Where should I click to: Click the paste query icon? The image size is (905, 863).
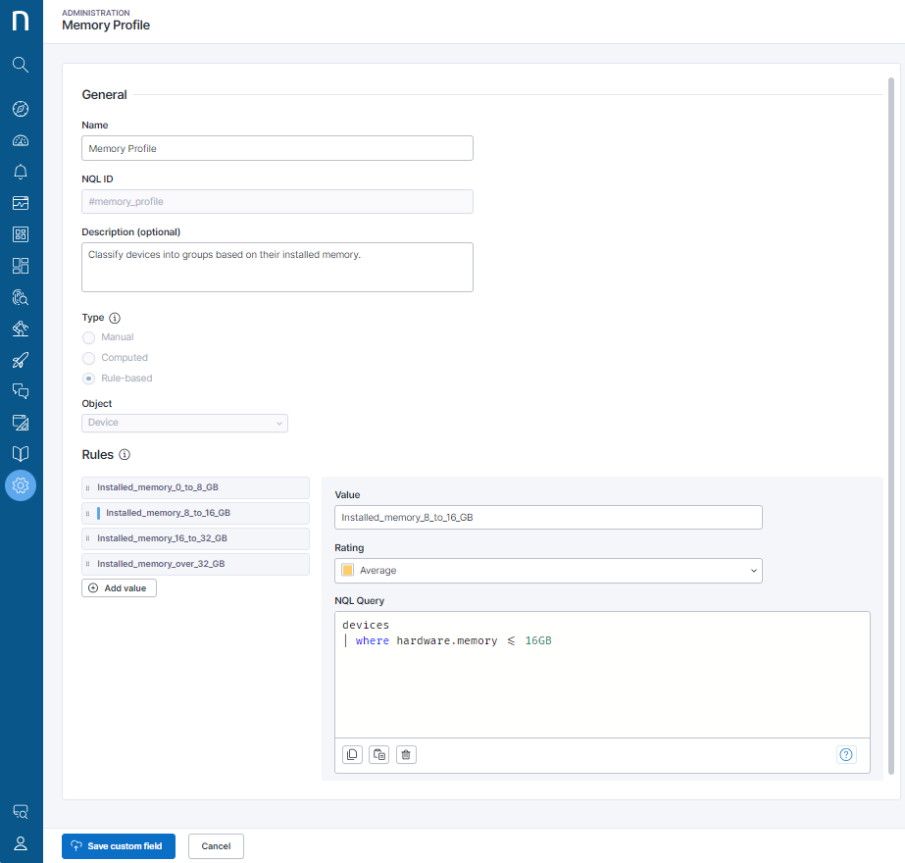[x=379, y=754]
